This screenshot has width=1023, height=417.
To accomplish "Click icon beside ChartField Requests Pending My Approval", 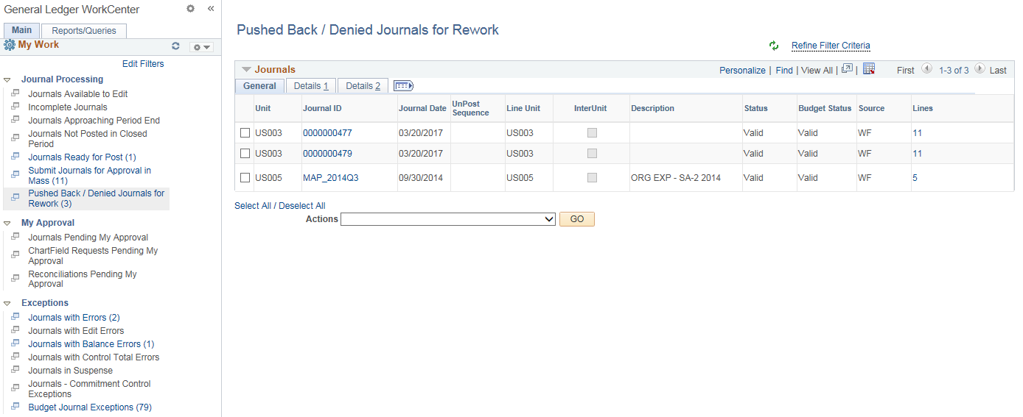I will coord(15,254).
